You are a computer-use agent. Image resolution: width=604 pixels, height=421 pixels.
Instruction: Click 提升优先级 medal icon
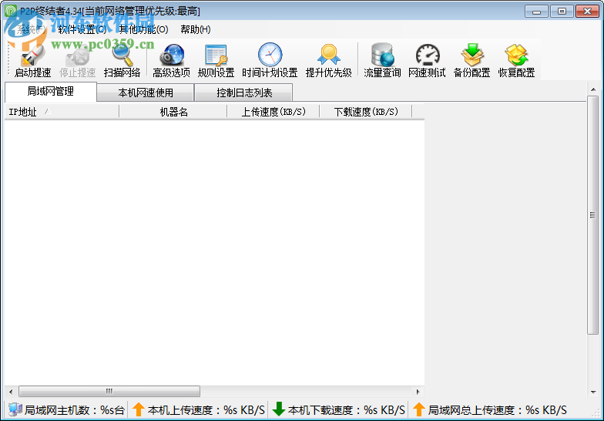tap(328, 55)
